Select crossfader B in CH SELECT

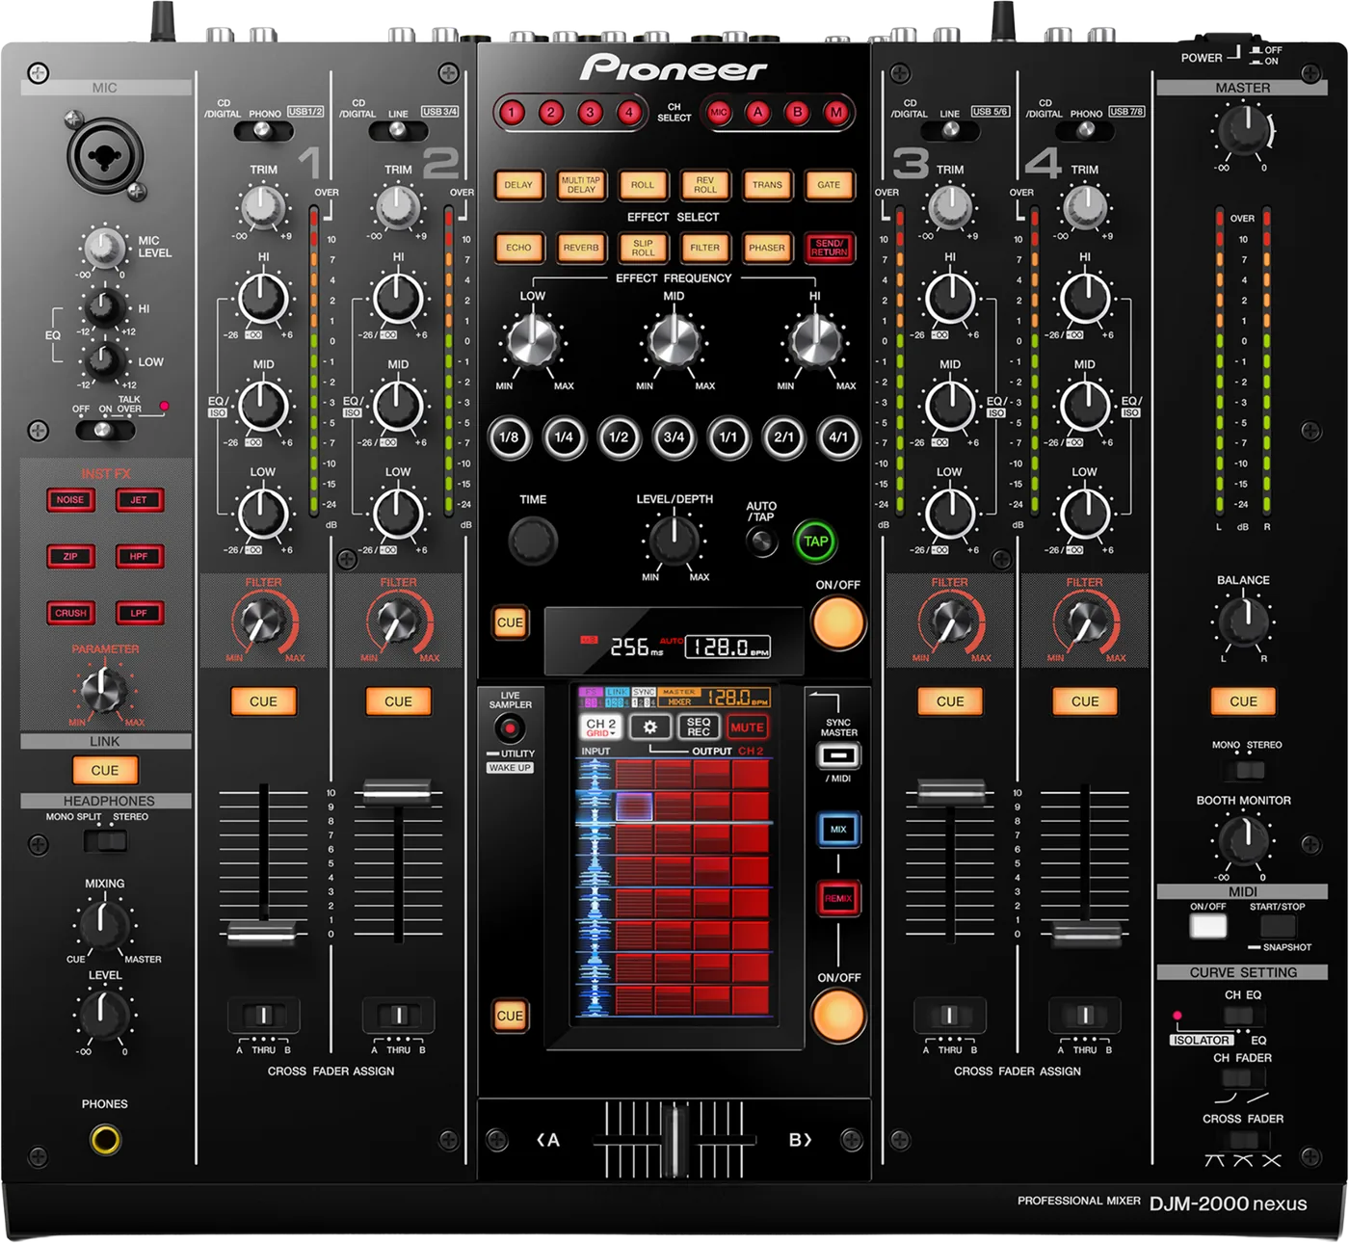[x=797, y=113]
